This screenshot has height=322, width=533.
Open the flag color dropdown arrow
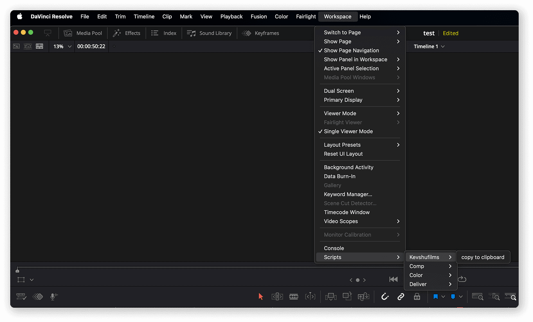tap(443, 297)
